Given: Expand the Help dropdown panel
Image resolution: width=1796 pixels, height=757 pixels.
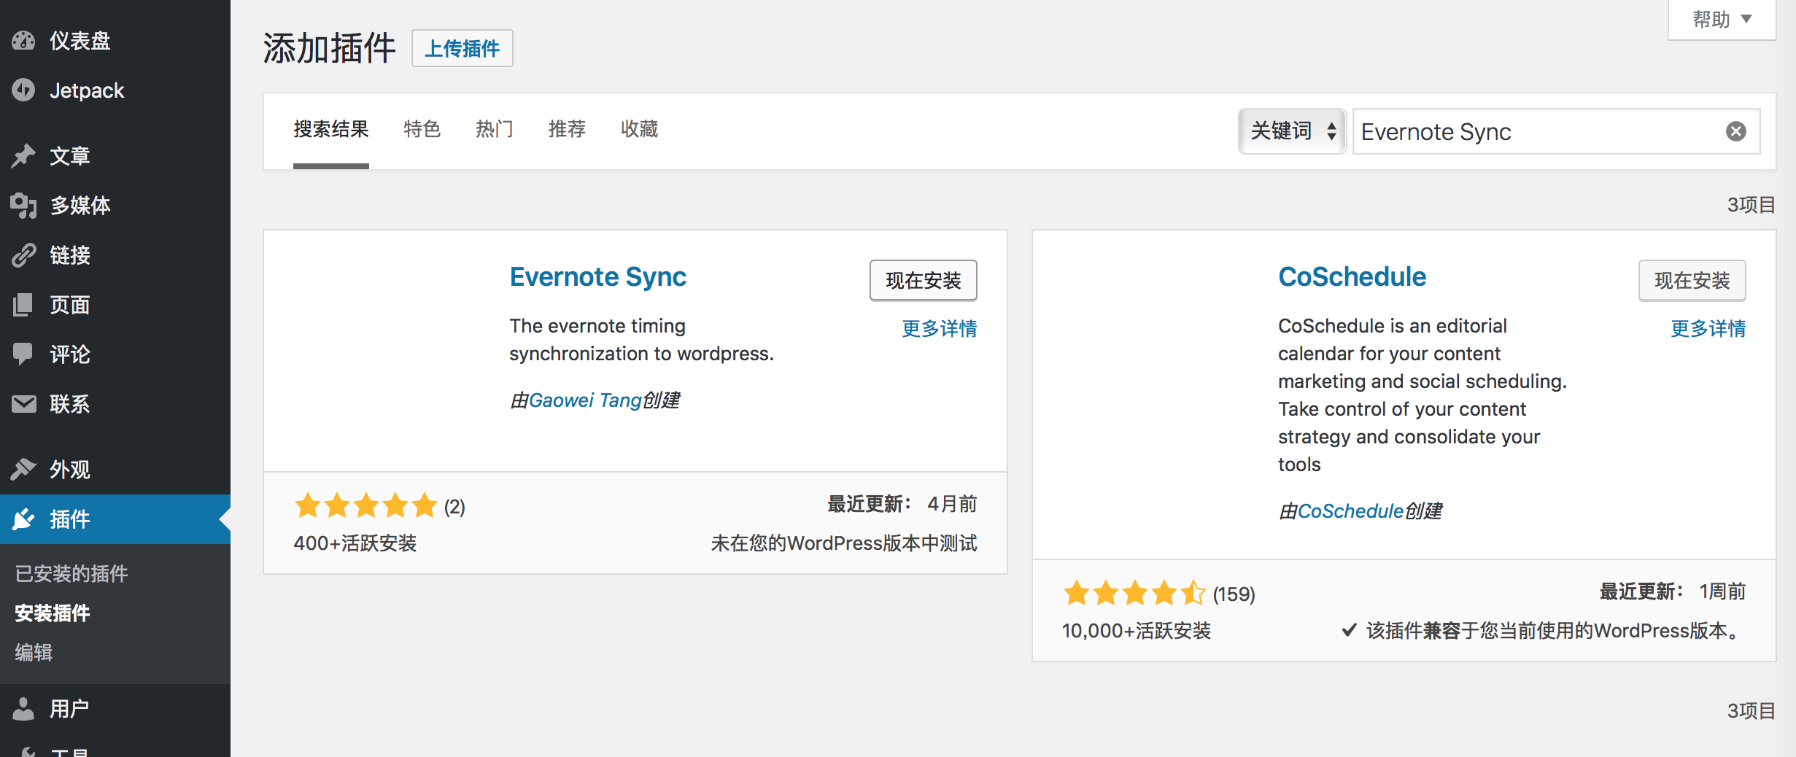Looking at the screenshot, I should tap(1722, 20).
